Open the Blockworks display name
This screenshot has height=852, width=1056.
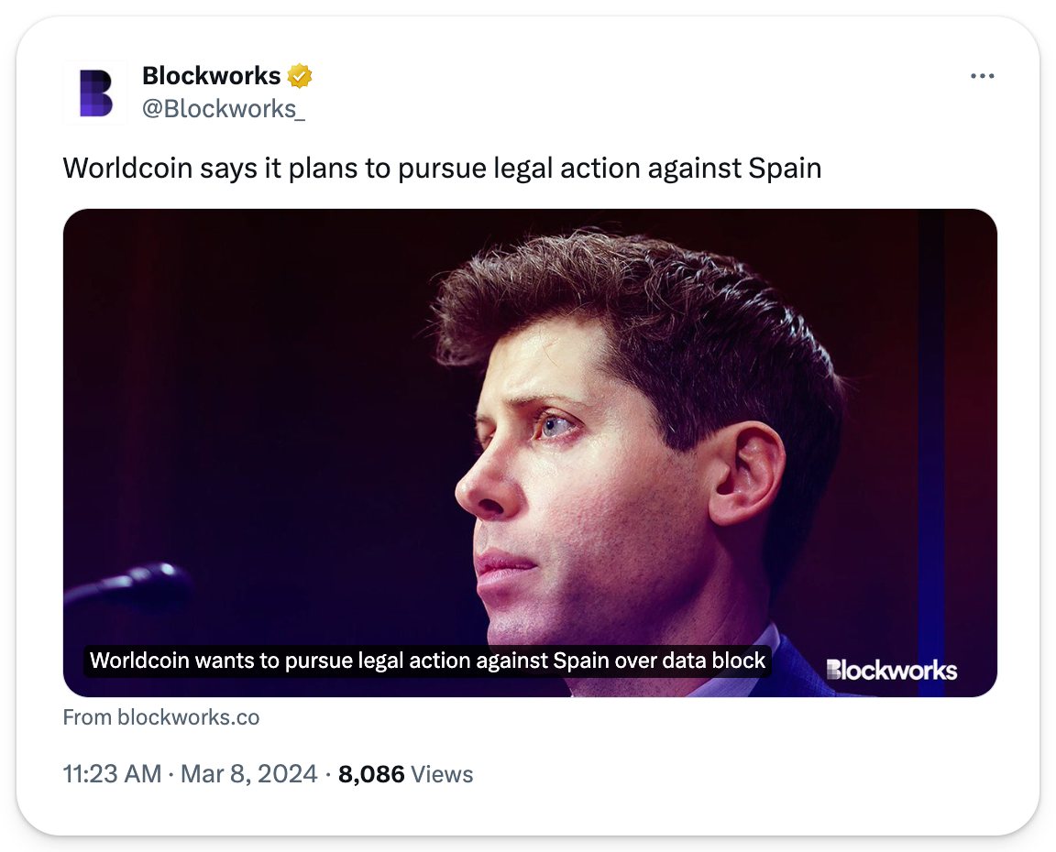(212, 76)
